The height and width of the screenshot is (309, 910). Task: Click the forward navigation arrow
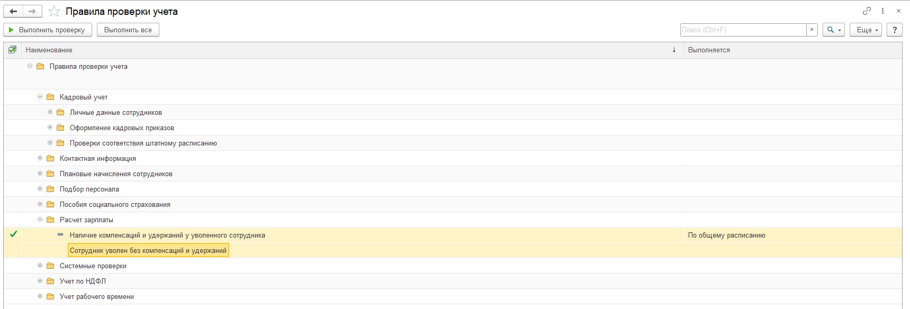(x=32, y=11)
